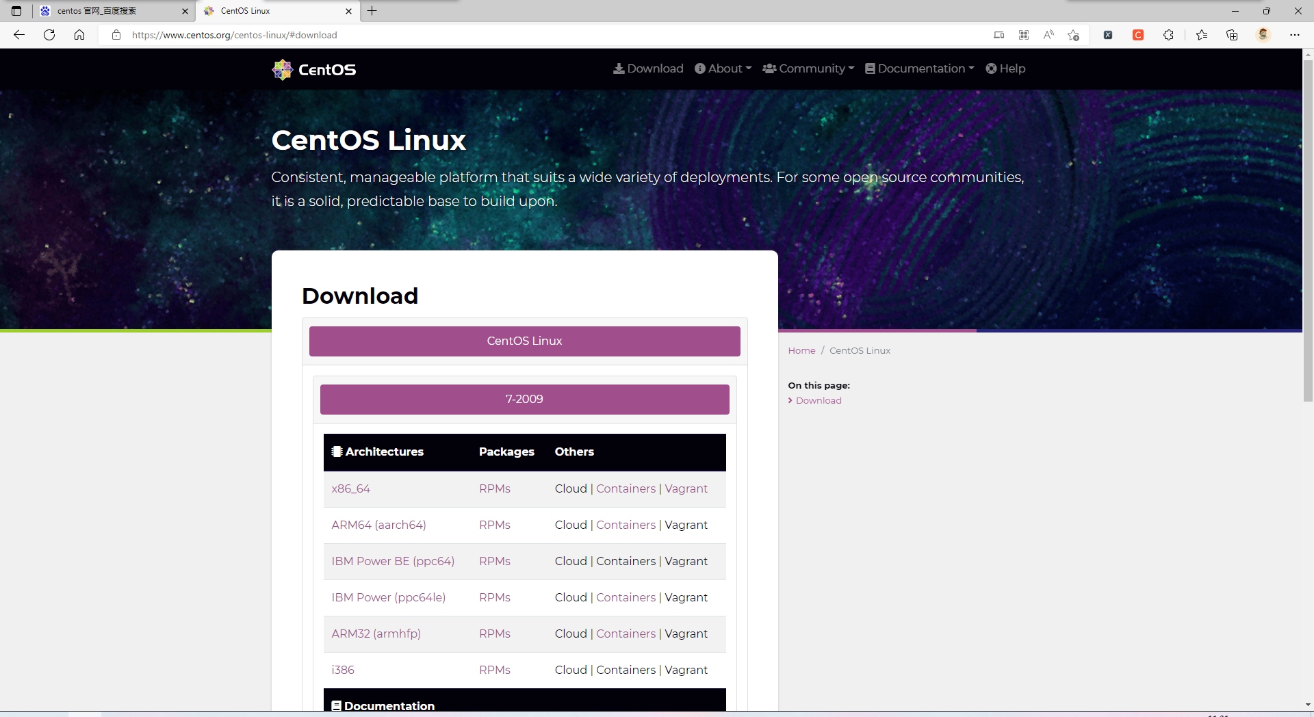Click the orange C extension icon
Screen dimensions: 1314x717
pyautogui.click(x=1138, y=35)
